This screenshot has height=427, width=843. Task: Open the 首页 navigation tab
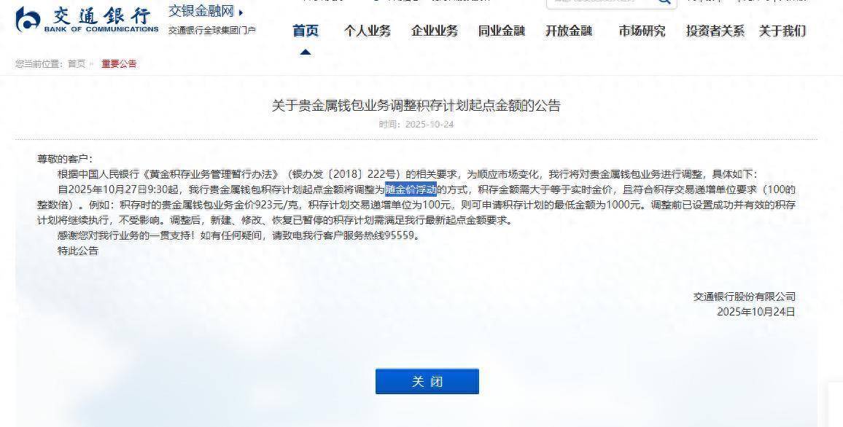(306, 31)
